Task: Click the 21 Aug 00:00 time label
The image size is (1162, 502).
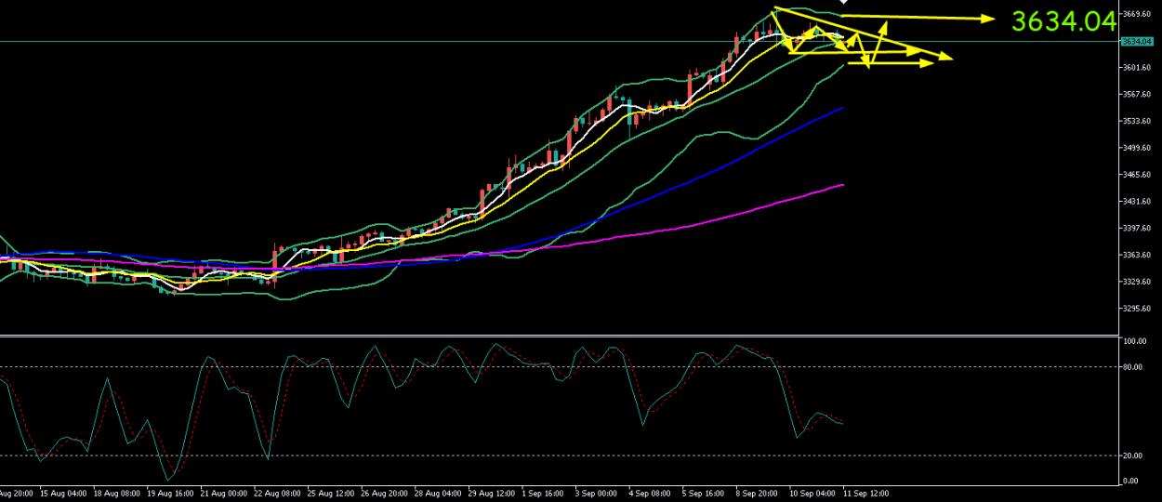Action: tap(223, 495)
